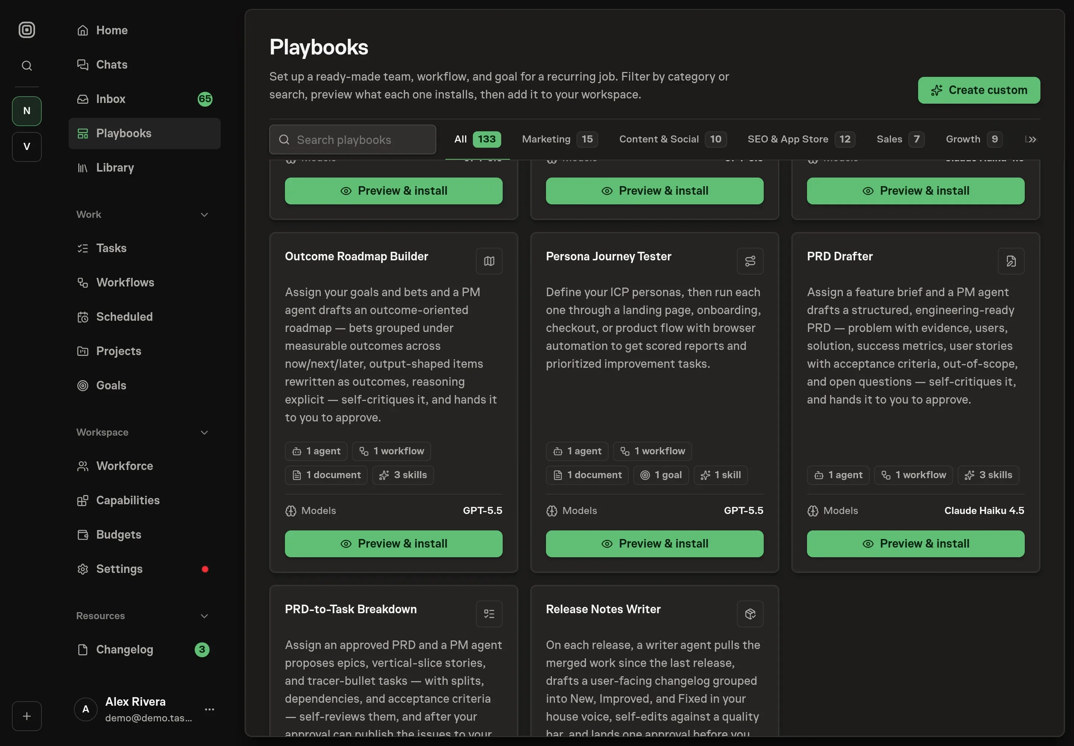
Task: Open Settings in the sidebar
Action: point(144,569)
